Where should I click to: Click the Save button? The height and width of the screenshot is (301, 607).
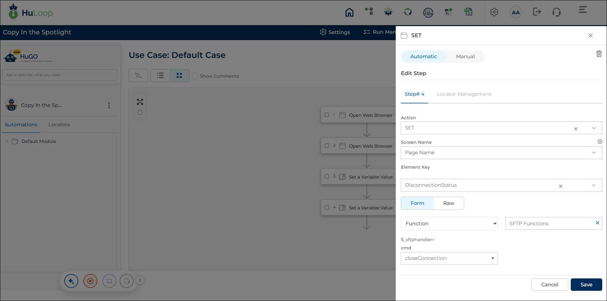click(x=586, y=285)
